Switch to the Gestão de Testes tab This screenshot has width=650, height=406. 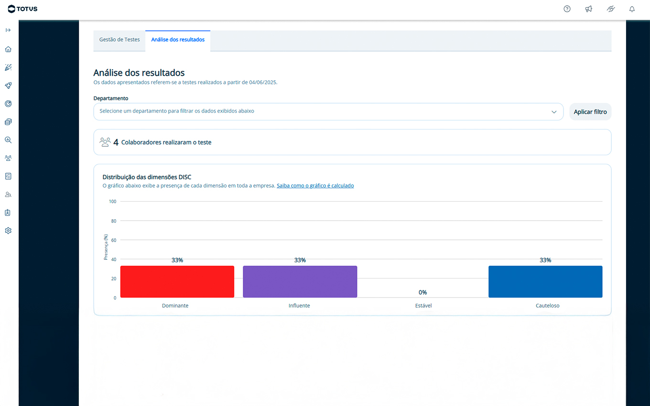click(119, 40)
